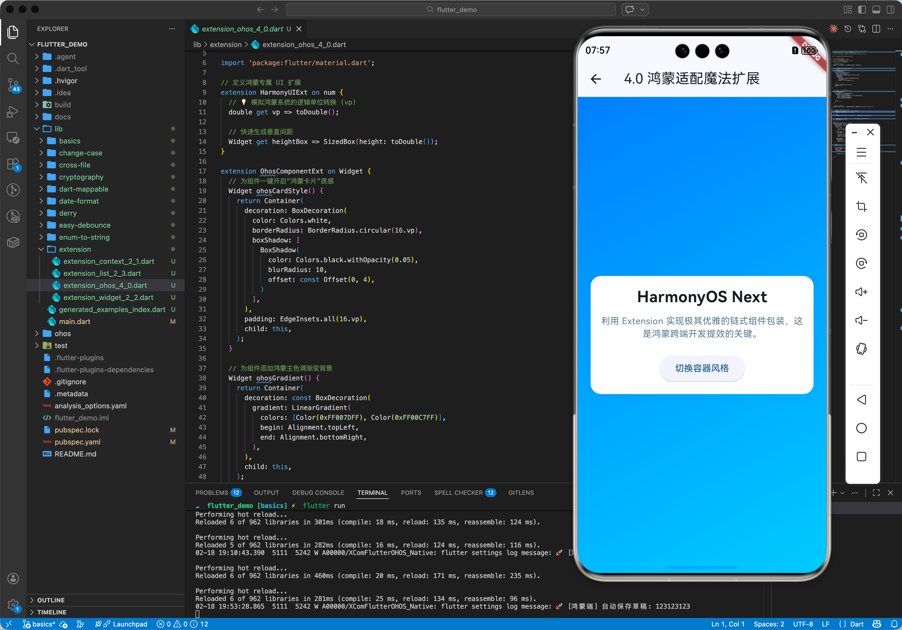Click emulator volume up icon

coord(861,292)
